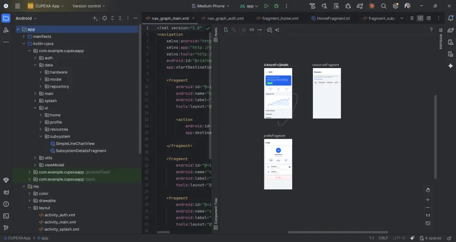The width and height of the screenshot is (456, 242).
Task: Open Logcat cat icon in sidebar
Action: [6, 192]
